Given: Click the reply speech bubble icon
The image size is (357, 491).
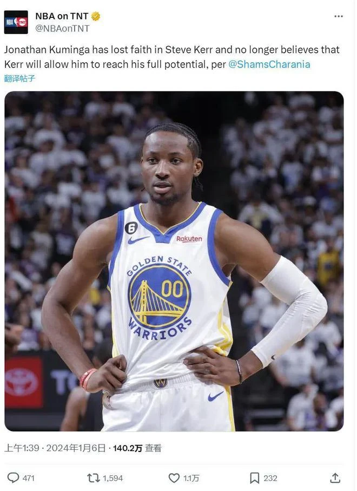Looking at the screenshot, I should point(13,478).
